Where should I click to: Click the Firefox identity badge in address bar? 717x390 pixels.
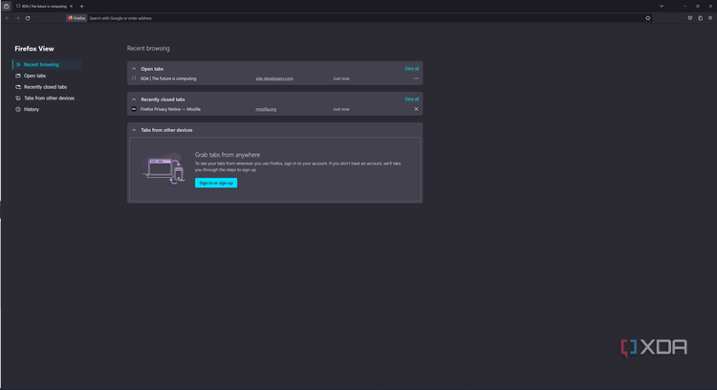(x=76, y=18)
